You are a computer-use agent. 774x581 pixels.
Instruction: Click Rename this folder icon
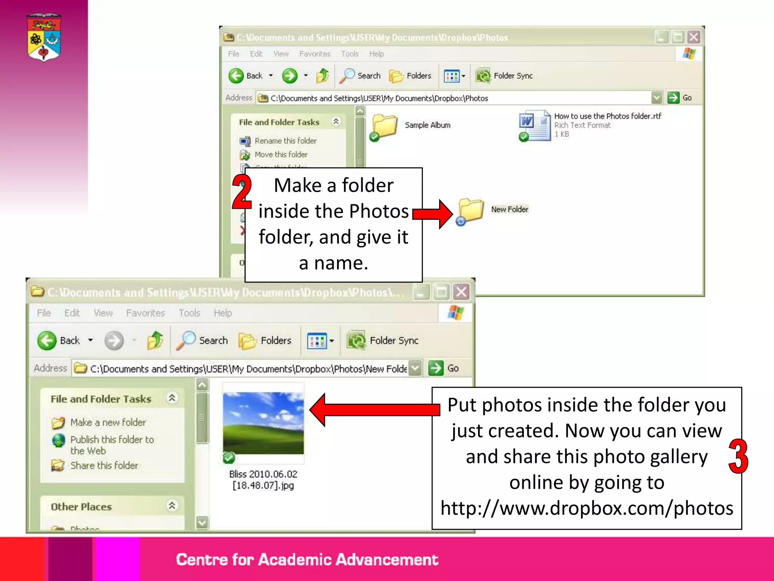245,141
